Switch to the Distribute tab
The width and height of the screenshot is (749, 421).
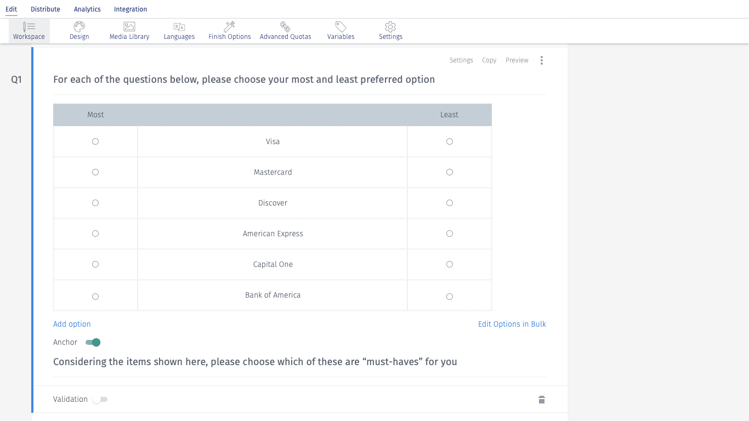click(x=46, y=9)
